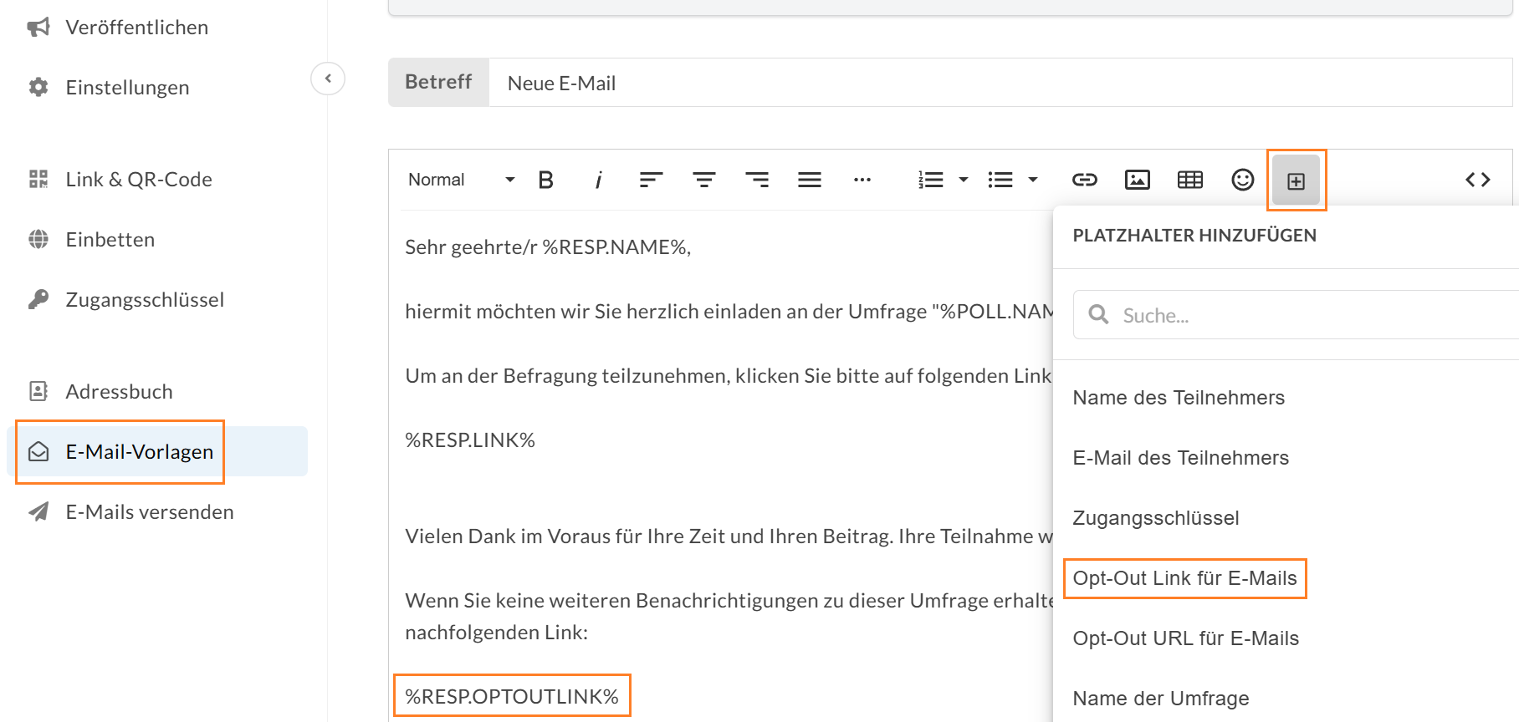Open more formatting options (three dots)
The height and width of the screenshot is (722, 1519).
point(862,180)
